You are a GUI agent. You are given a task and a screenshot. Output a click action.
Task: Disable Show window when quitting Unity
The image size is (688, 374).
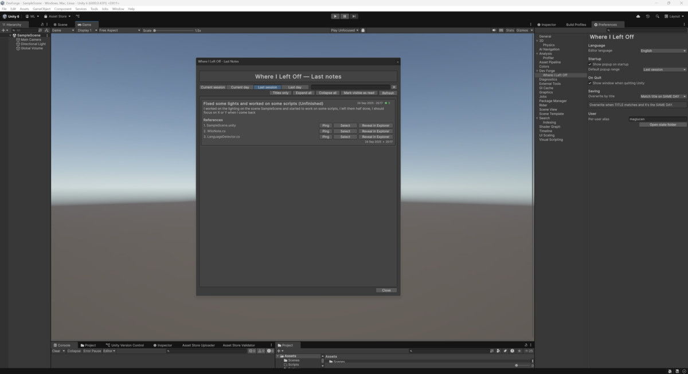click(590, 83)
